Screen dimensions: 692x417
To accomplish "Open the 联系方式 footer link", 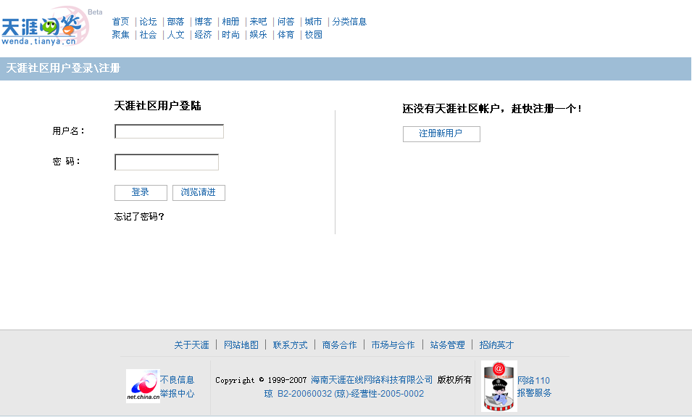I will [290, 345].
